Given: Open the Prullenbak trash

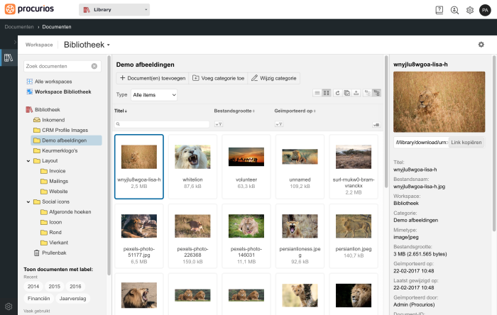Looking at the screenshot, I should tap(50, 253).
